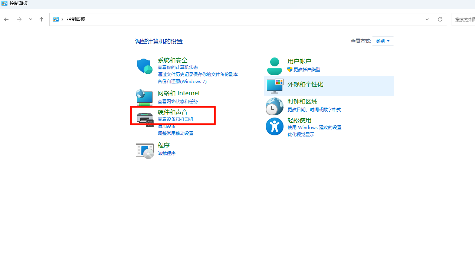Image resolution: width=475 pixels, height=267 pixels.
Task: Open 查看你的计算机状态 link
Action: click(x=178, y=67)
